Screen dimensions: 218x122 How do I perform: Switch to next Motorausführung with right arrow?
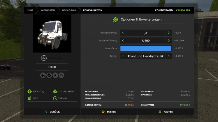169,41
